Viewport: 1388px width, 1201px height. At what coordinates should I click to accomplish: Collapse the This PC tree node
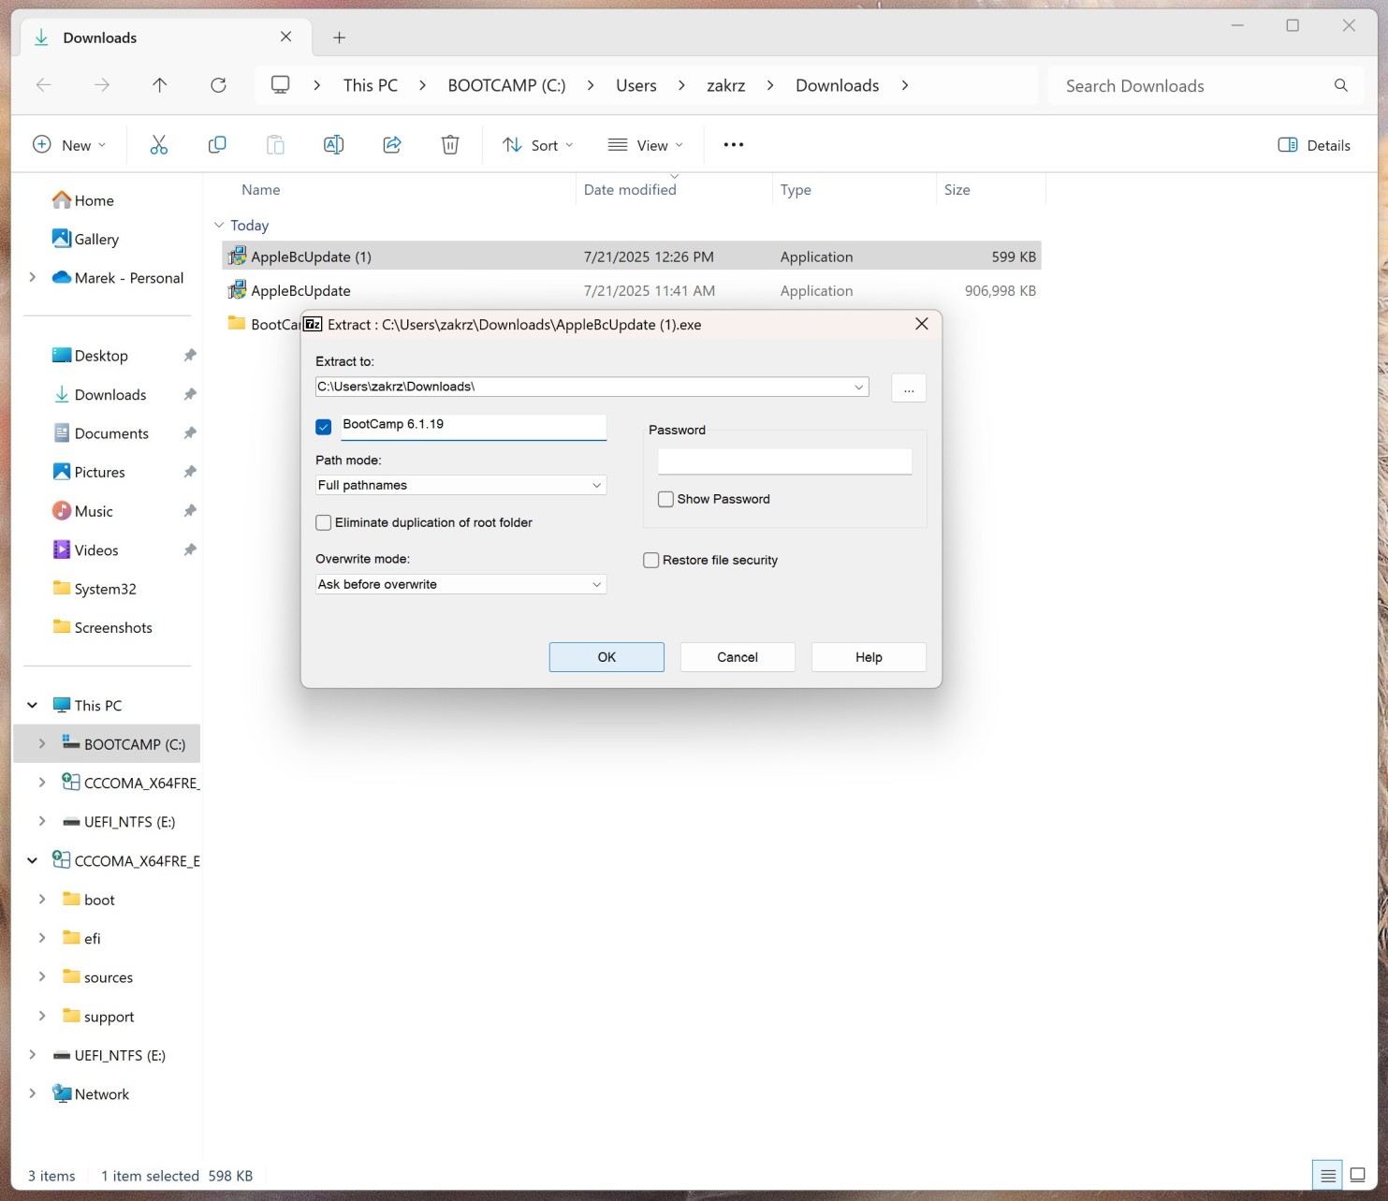[x=33, y=705]
